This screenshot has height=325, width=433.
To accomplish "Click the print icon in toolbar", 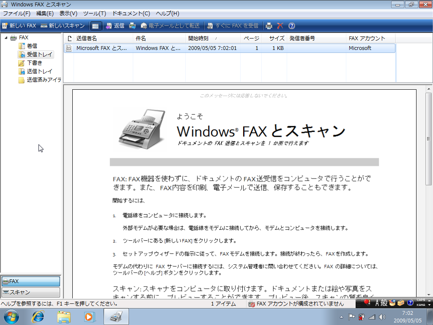I will coord(269,26).
